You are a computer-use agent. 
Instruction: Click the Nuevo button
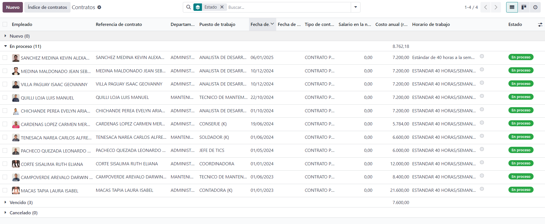coord(13,7)
